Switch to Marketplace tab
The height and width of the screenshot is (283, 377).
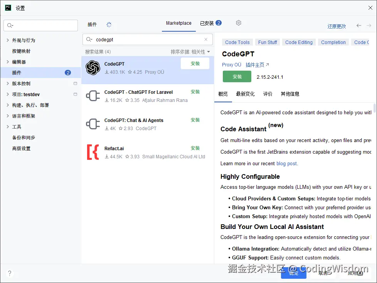coord(178,23)
